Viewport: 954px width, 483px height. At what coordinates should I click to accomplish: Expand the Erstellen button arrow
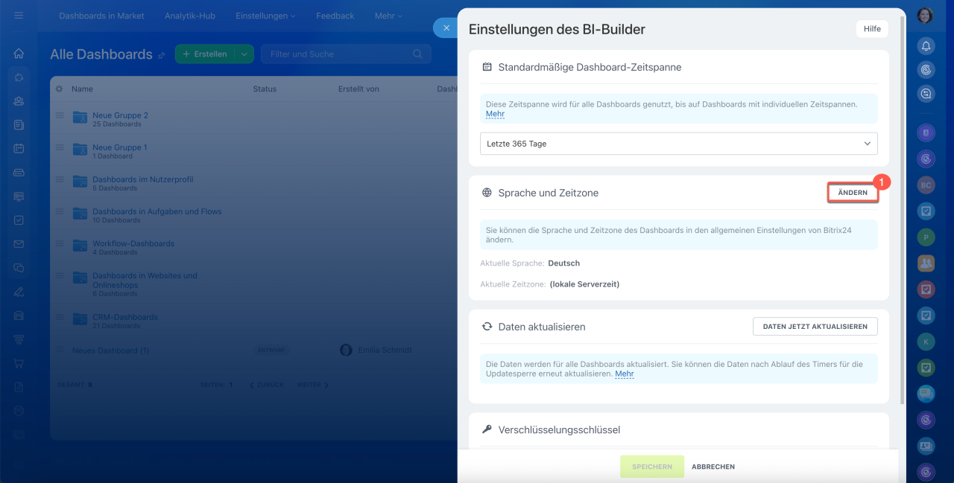[x=244, y=54]
